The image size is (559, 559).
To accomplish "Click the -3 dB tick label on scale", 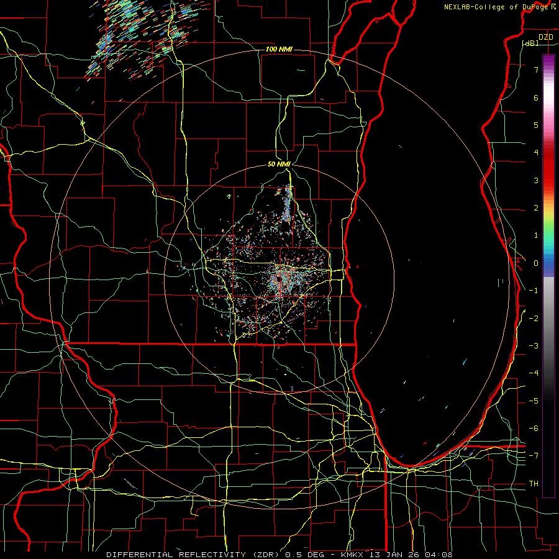I will (534, 346).
